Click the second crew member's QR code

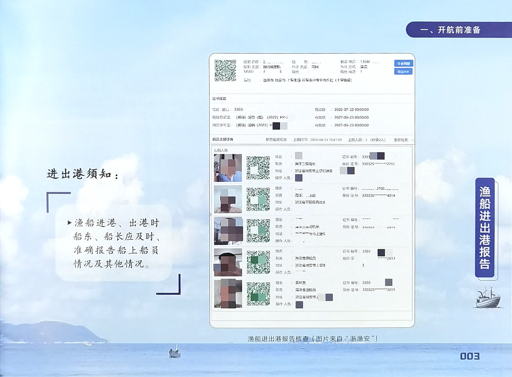pos(258,199)
